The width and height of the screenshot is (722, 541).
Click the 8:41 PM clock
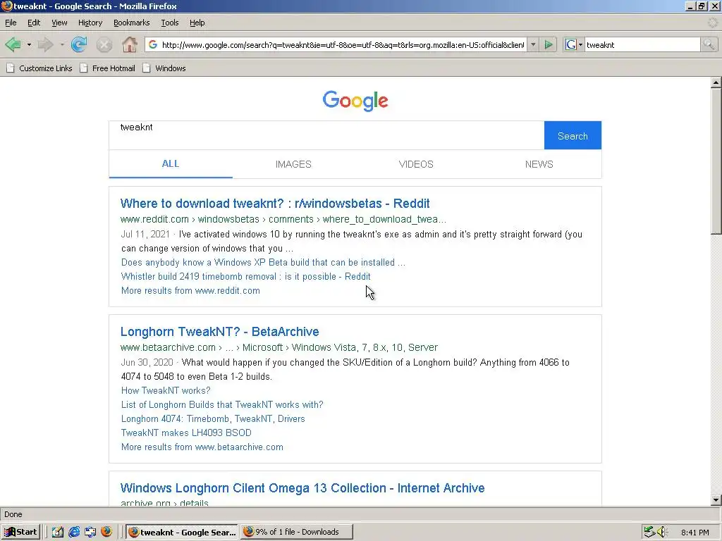(x=695, y=533)
